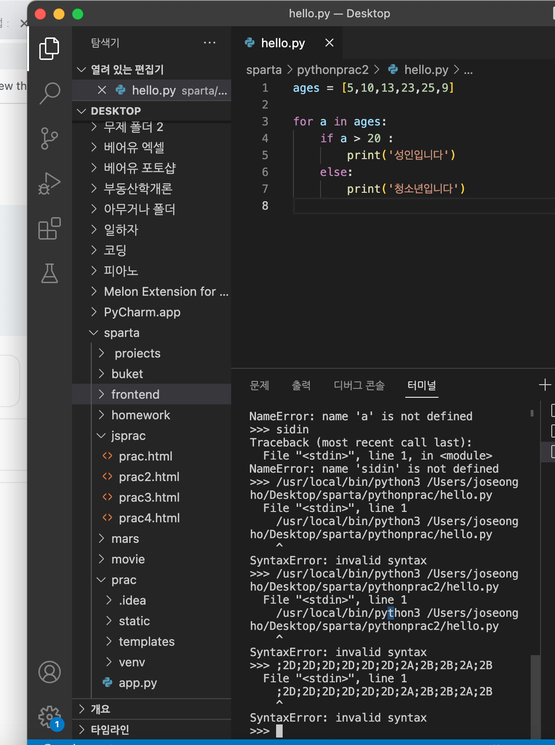This screenshot has width=555, height=745.
Task: Open the explorer more actions ellipsis
Action: 210,43
